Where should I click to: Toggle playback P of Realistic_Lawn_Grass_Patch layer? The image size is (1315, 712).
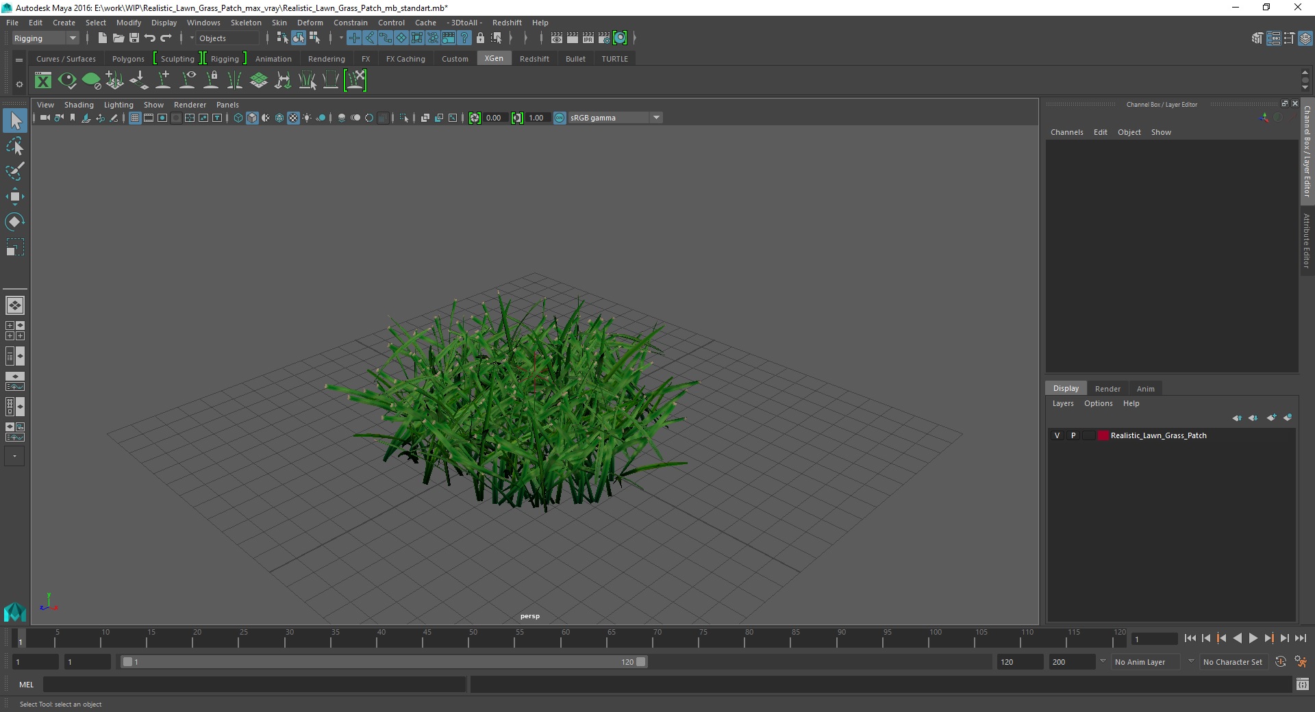coord(1073,435)
